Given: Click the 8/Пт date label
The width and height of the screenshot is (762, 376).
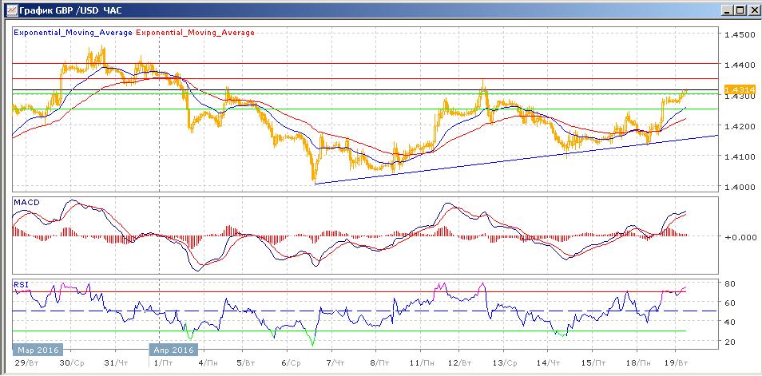Looking at the screenshot, I should click(379, 363).
